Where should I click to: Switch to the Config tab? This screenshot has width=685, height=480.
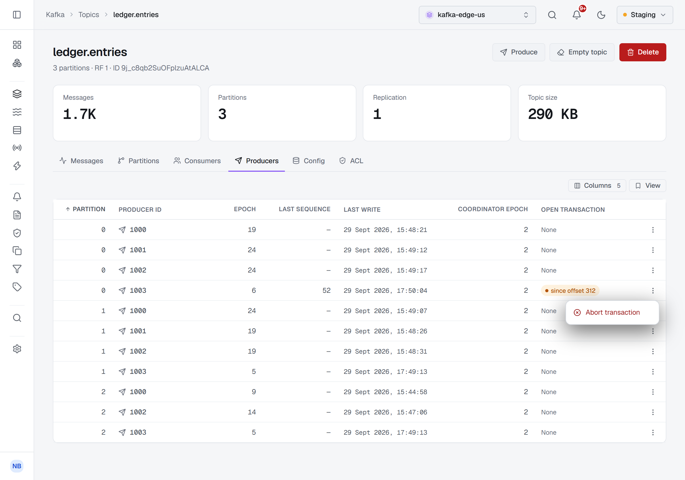[x=309, y=161]
